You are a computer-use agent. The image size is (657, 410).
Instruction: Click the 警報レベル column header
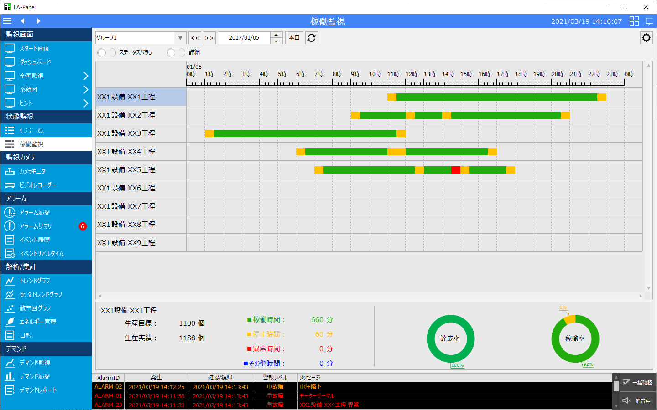coord(275,378)
